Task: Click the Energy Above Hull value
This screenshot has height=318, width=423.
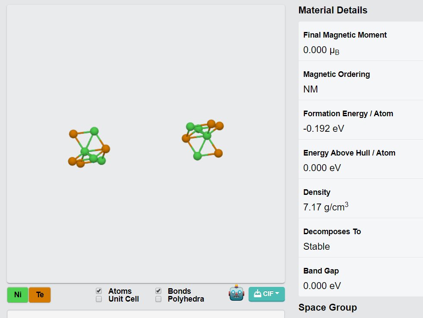Action: [x=322, y=168]
